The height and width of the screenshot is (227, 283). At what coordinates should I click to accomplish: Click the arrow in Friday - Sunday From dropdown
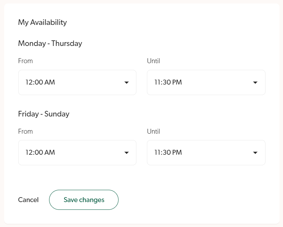pos(126,153)
